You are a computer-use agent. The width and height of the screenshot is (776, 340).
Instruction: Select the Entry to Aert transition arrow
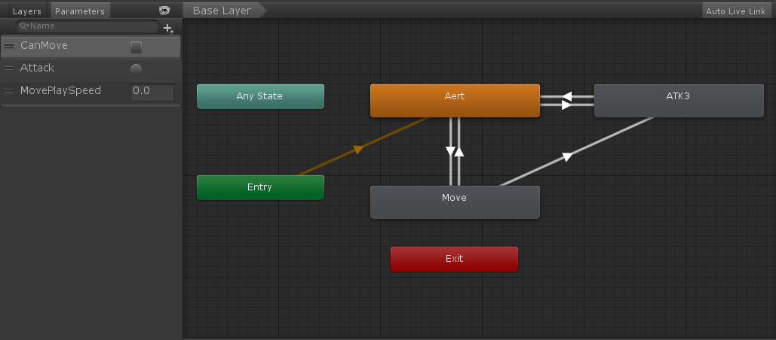pyautogui.click(x=359, y=148)
